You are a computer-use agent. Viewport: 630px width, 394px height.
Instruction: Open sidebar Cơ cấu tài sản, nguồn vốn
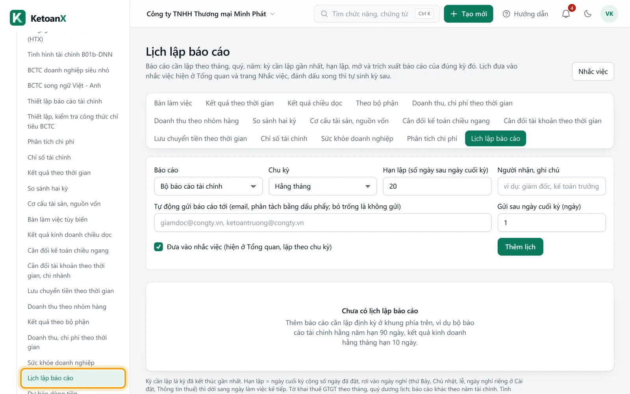coord(64,204)
